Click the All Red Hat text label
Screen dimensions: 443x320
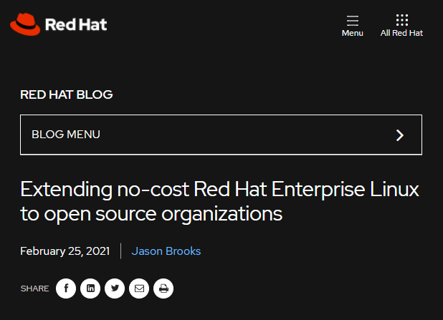[401, 33]
